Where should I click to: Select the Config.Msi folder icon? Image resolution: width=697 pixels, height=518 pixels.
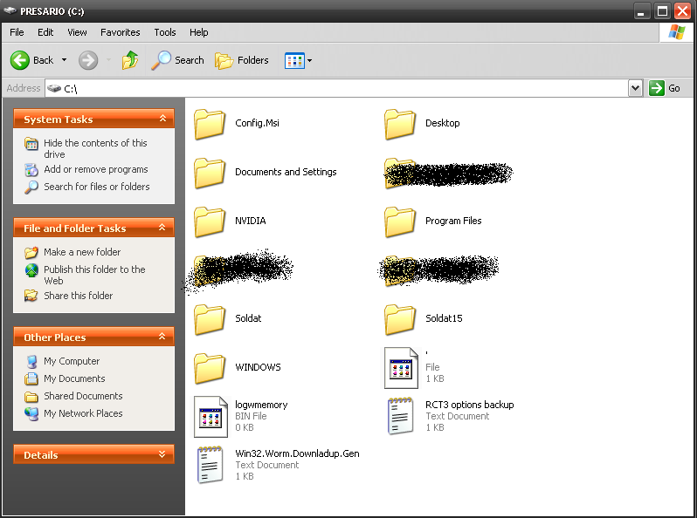coord(210,124)
